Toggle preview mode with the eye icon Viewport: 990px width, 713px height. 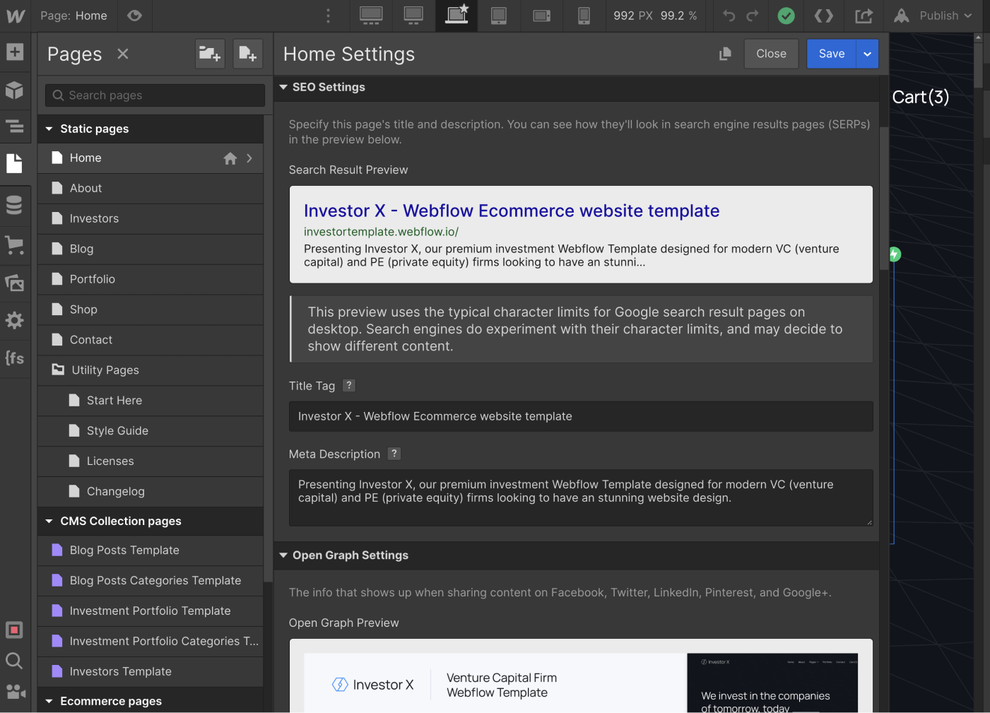pos(134,15)
